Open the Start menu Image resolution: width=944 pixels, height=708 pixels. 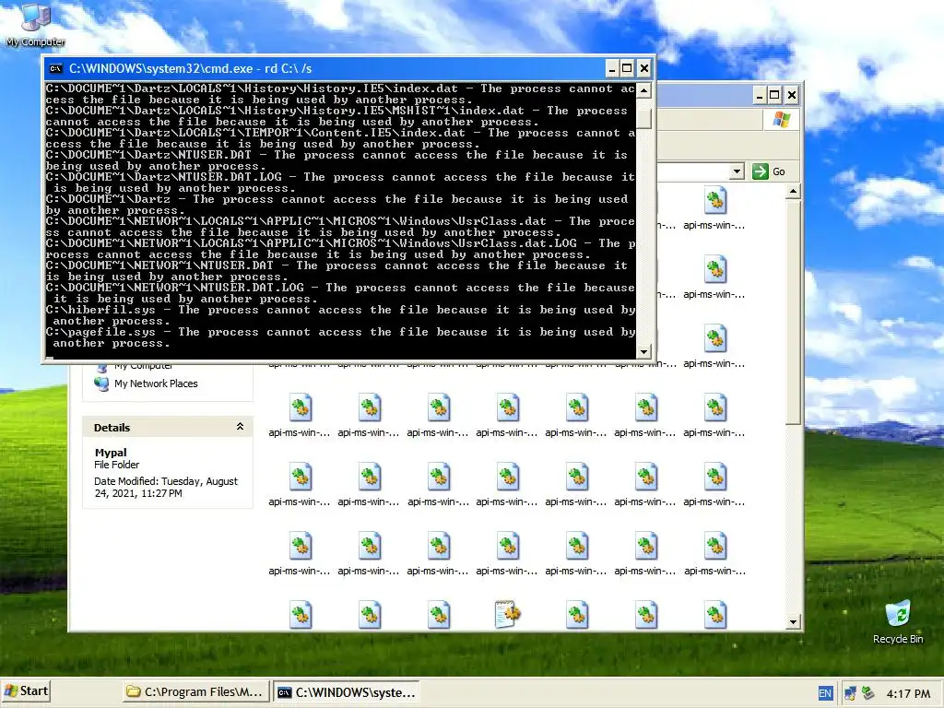pyautogui.click(x=25, y=691)
